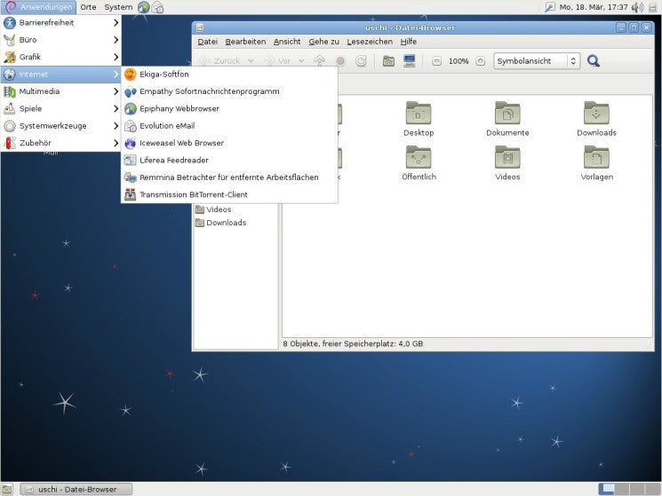Viewport: 662px width, 496px height.
Task: Expand the Spiele submenu
Action: coord(60,109)
